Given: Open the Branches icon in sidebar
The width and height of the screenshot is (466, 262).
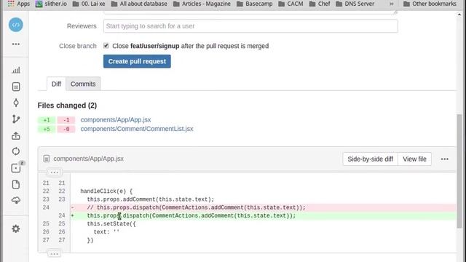Looking at the screenshot, I should 16,119.
